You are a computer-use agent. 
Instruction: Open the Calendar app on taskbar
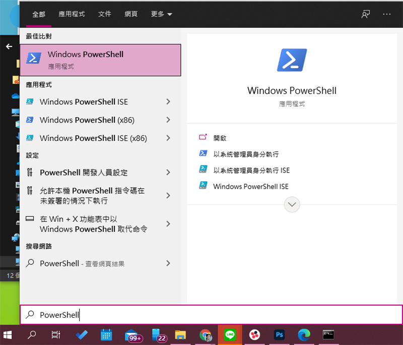(106, 335)
